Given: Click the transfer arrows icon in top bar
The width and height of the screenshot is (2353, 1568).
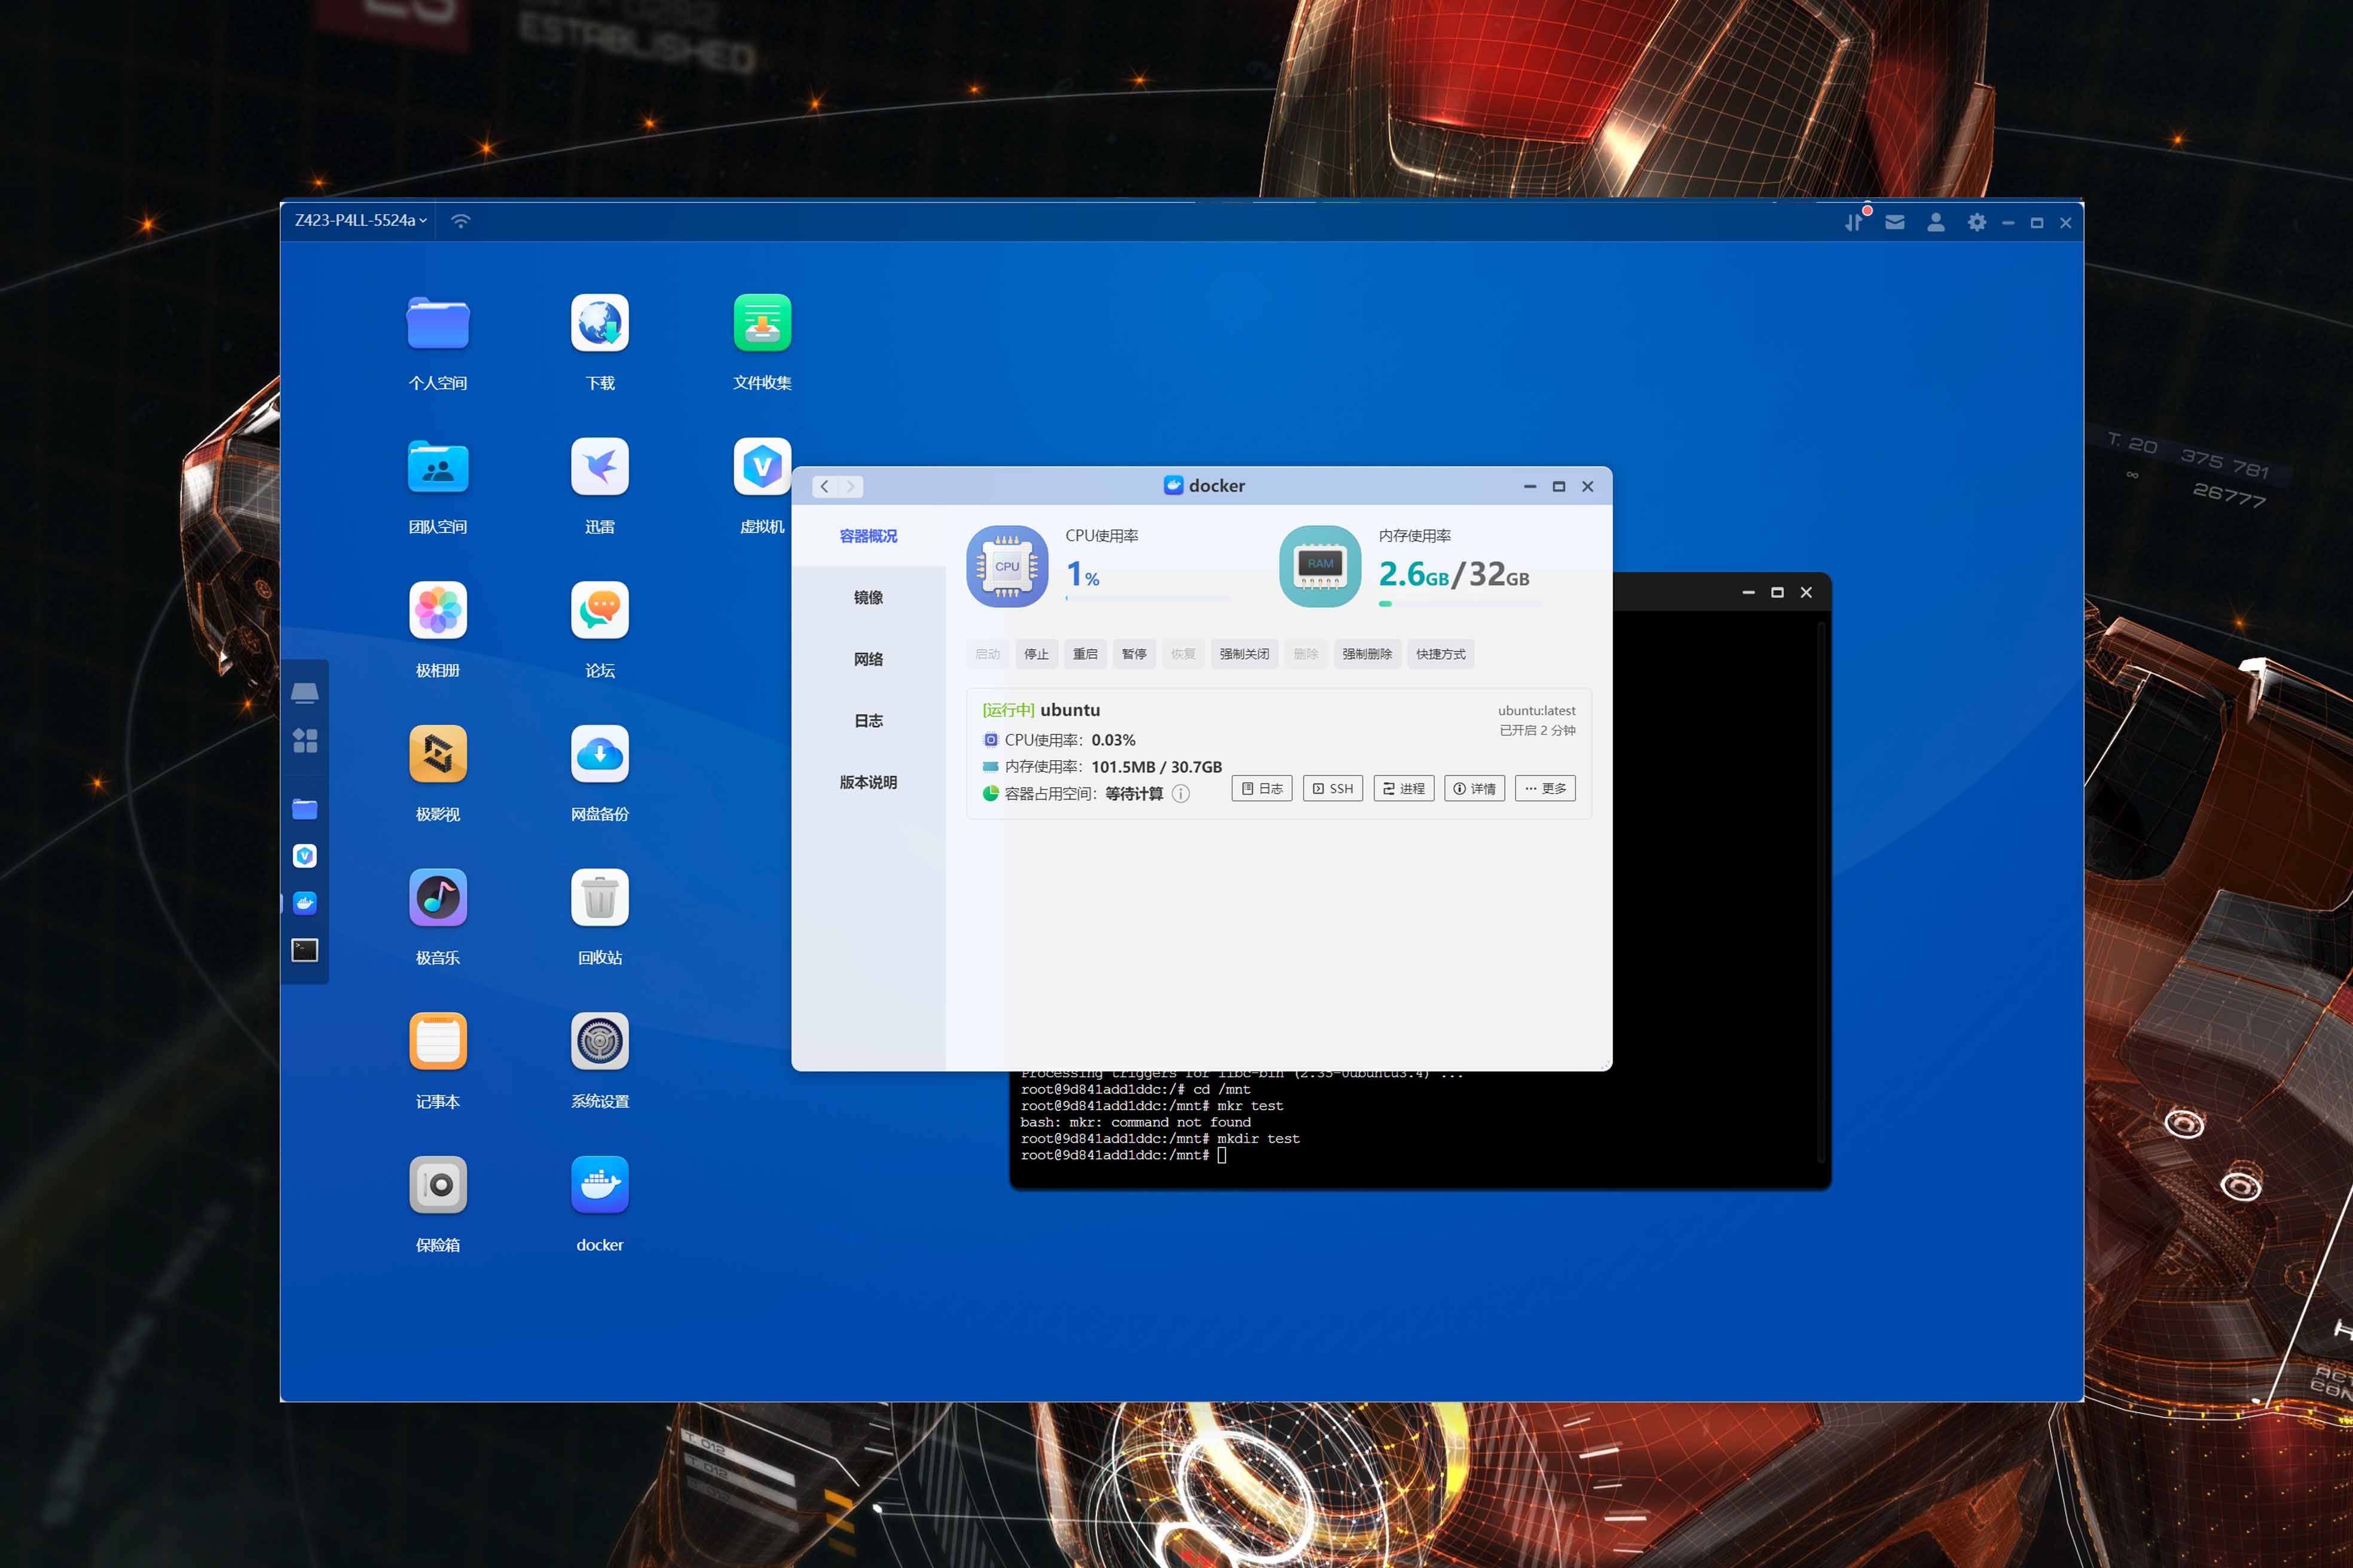Looking at the screenshot, I should (x=1854, y=222).
